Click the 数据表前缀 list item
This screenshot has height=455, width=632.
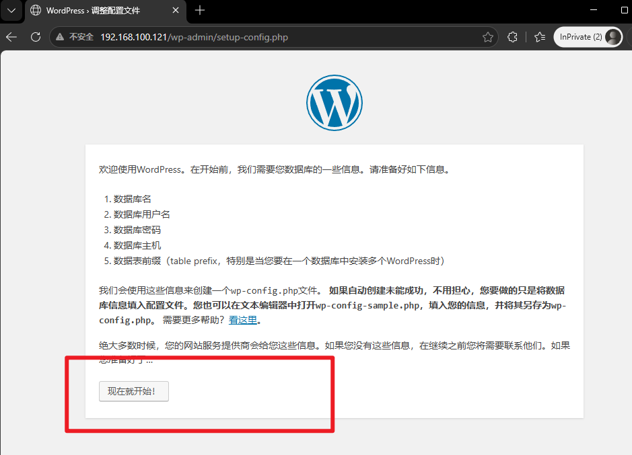(279, 261)
